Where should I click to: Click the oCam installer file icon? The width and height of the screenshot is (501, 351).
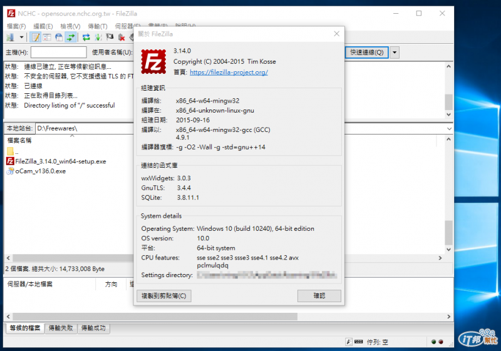tap(10, 171)
